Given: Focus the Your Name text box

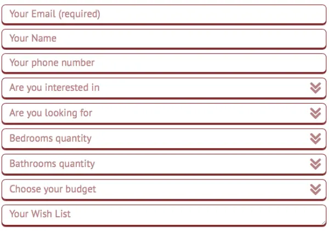Looking at the screenshot, I should [164, 38].
